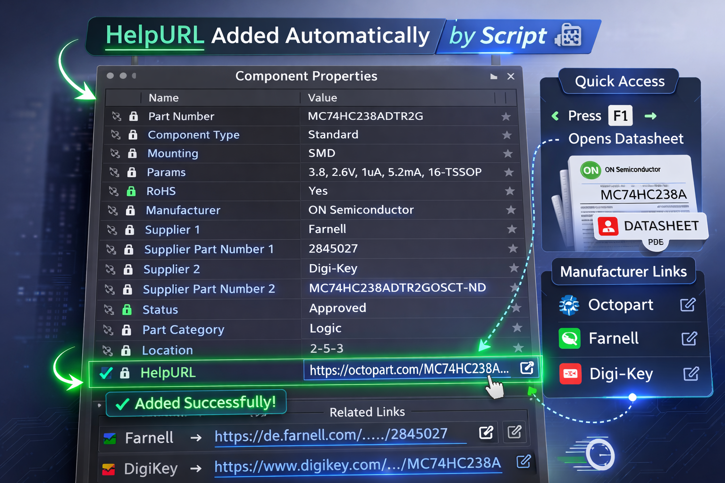Click the star in Location row
The height and width of the screenshot is (483, 725).
(518, 348)
